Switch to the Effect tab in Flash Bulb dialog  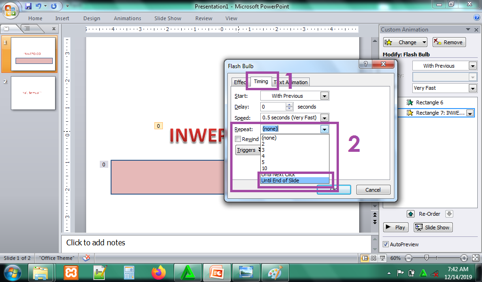point(240,82)
